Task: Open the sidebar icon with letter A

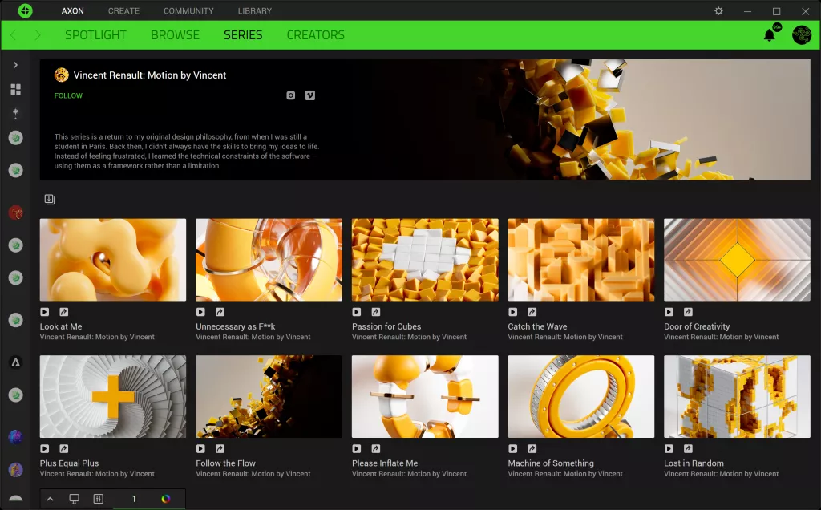Action: (x=16, y=362)
